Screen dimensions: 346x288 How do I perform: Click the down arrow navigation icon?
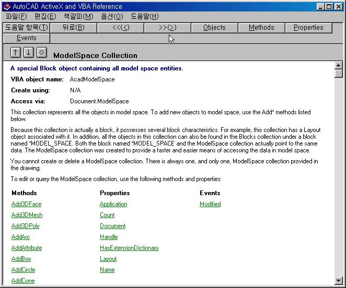coord(29,53)
